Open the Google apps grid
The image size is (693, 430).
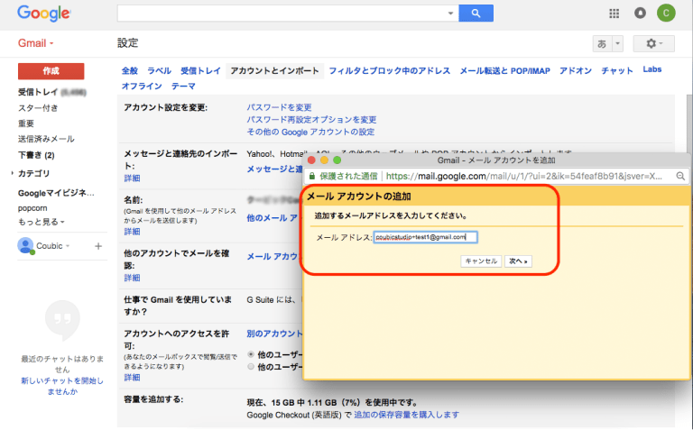pos(614,14)
